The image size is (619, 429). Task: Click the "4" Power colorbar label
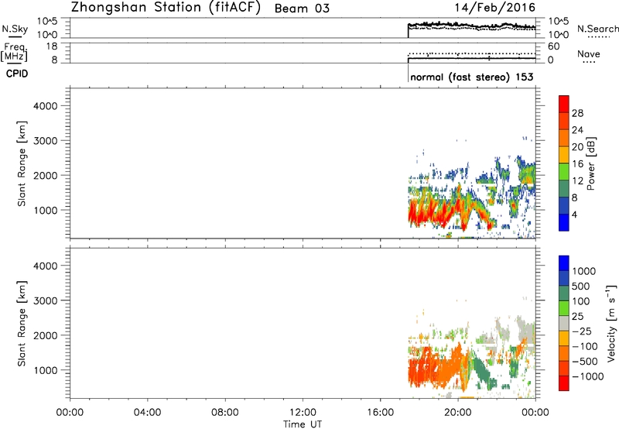(574, 214)
